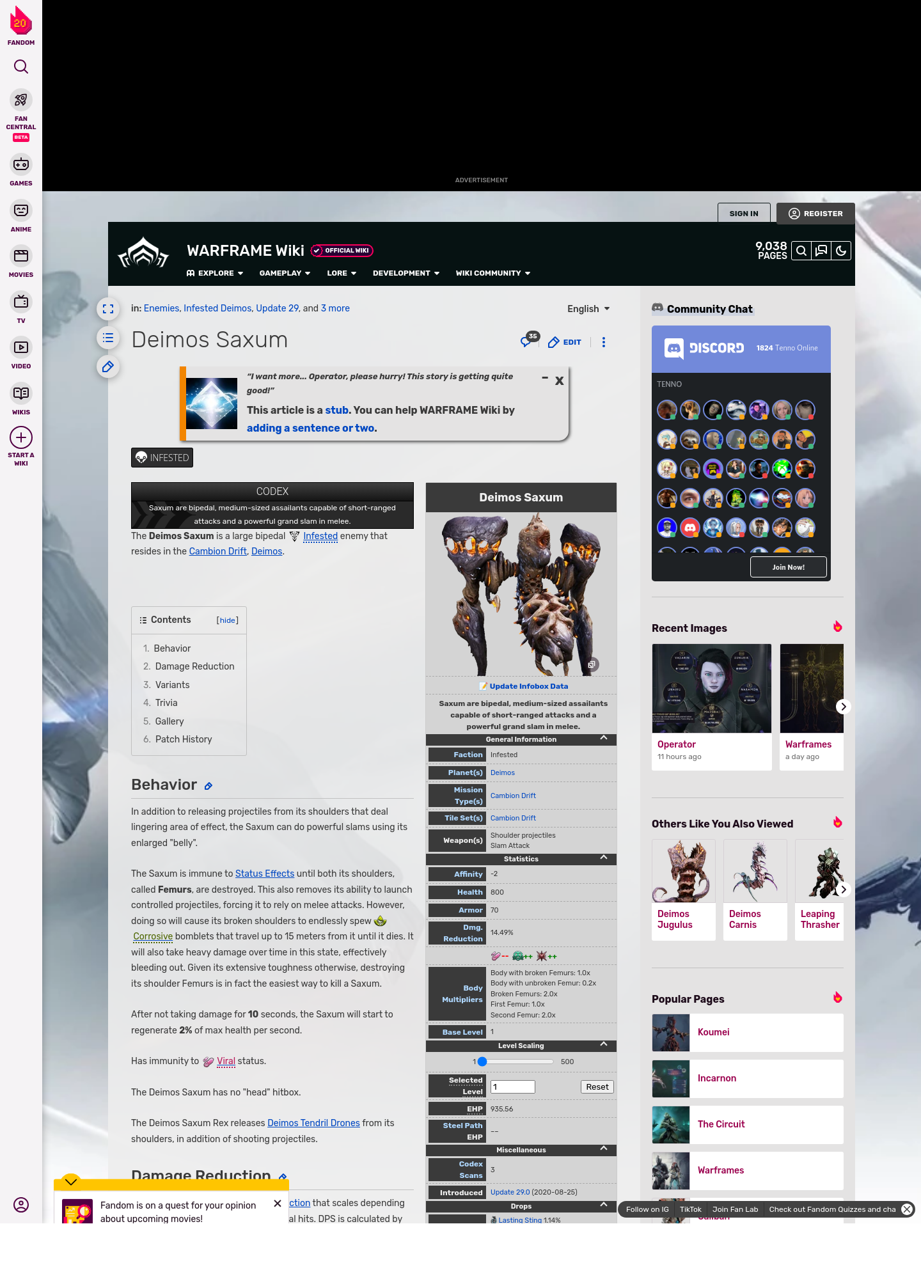This screenshot has width=921, height=1279.
Task: Open wiki search magnifier in header
Action: click(801, 251)
